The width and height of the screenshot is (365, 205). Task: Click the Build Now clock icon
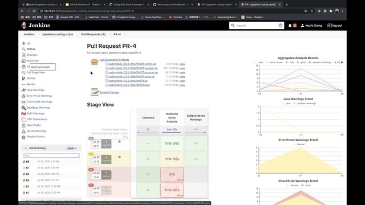coord(23,61)
